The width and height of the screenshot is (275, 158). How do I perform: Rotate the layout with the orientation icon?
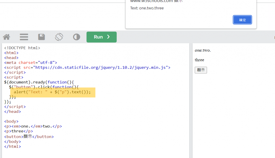click(x=59, y=37)
